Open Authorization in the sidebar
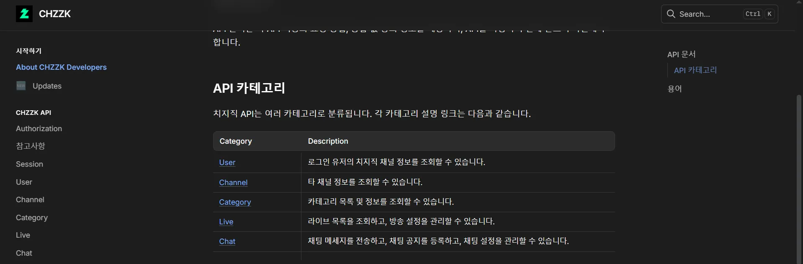 pyautogui.click(x=39, y=129)
